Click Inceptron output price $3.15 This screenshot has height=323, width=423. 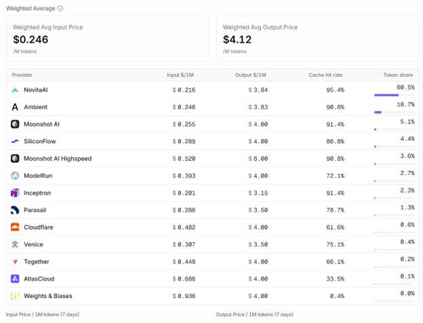(258, 193)
